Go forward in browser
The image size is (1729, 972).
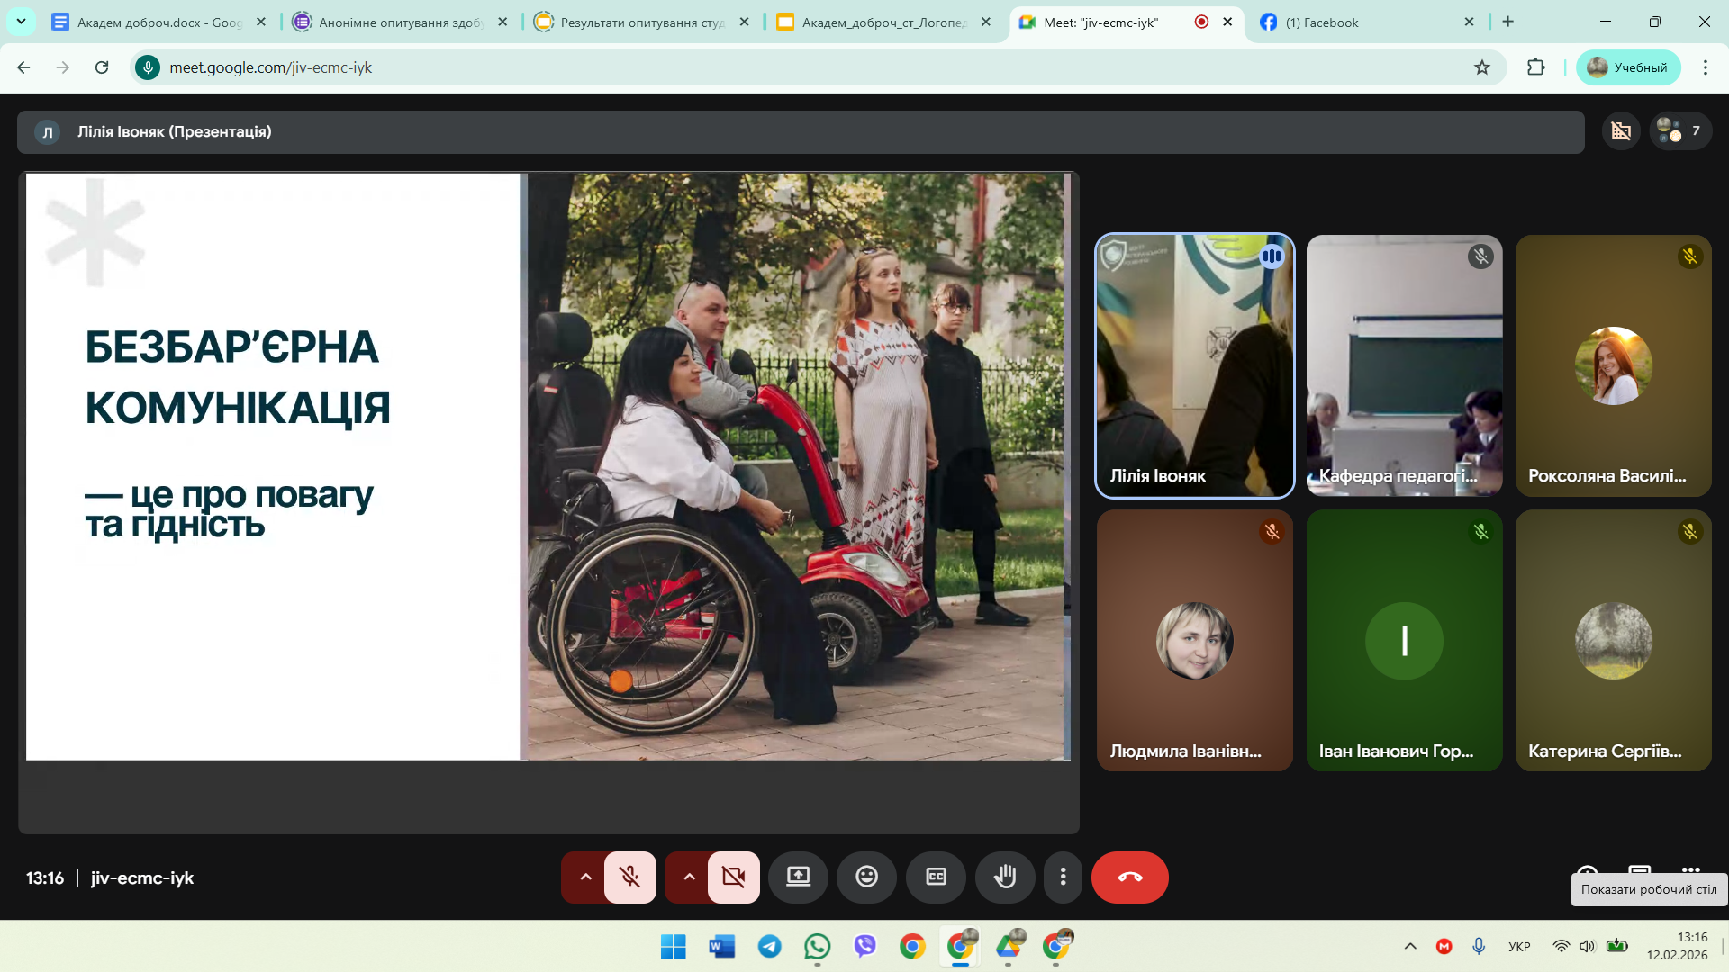(x=63, y=67)
